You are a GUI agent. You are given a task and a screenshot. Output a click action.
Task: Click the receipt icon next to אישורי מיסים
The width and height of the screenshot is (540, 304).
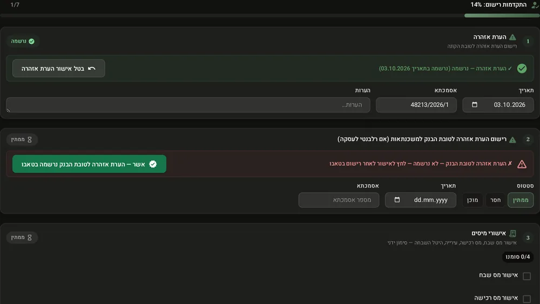tap(512, 233)
